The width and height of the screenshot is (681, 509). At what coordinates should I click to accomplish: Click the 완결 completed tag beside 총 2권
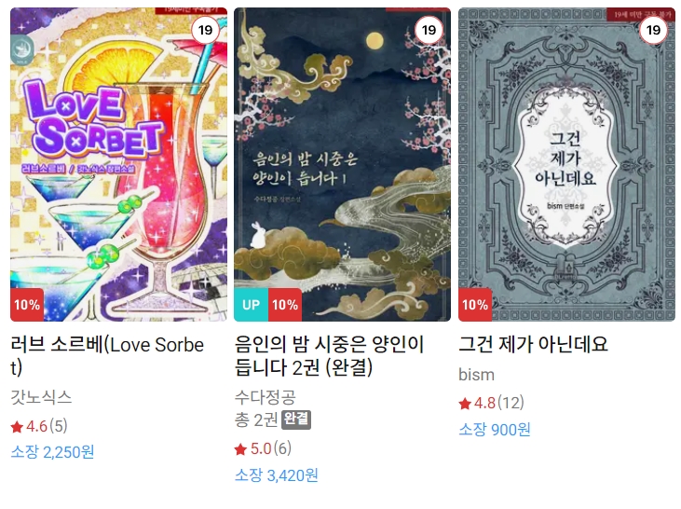tap(296, 420)
